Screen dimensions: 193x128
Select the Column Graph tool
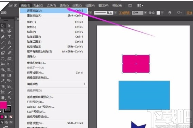(x=10, y=86)
